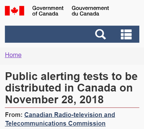Click 'November 28, 2018' in the heading
144x129 pixels.
click(54, 100)
